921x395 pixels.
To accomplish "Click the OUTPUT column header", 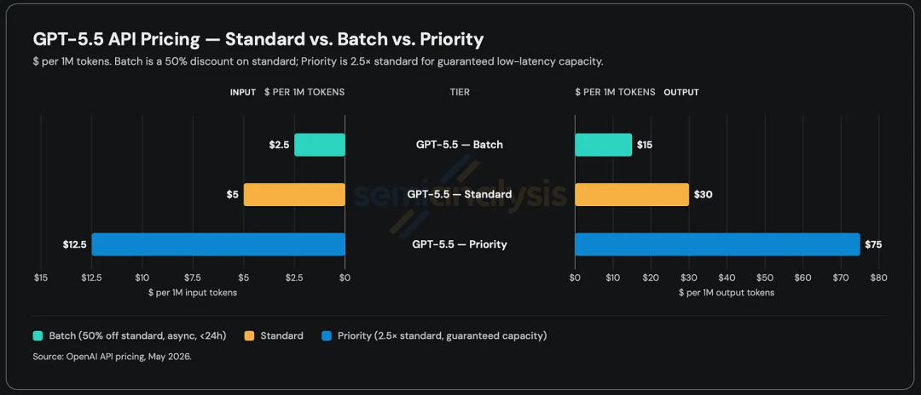I will 681,93.
